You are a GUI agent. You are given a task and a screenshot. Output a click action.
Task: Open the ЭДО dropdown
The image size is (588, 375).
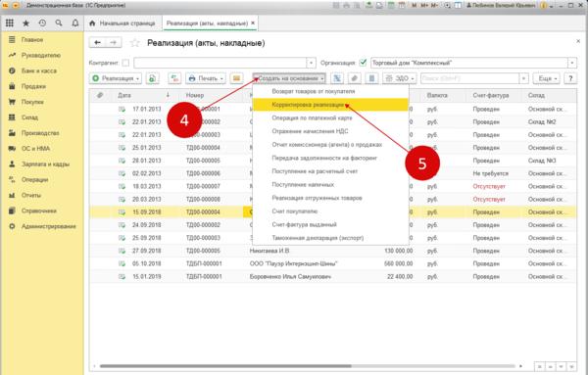[400, 78]
